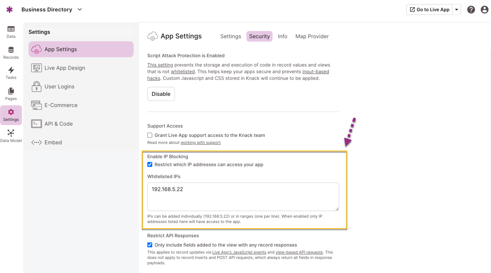Open the Map Provider tab
Viewport: 491px width, 273px height.
pyautogui.click(x=312, y=36)
